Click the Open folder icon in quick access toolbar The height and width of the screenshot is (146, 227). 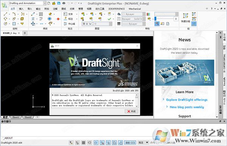pos(54,3)
